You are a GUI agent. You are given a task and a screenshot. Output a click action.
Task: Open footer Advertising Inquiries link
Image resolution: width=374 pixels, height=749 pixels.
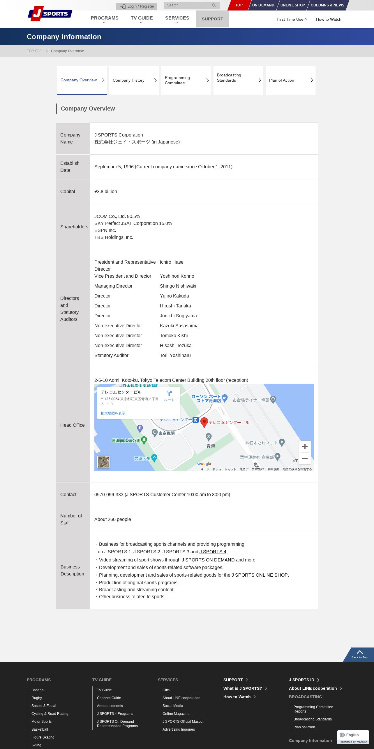point(179,729)
